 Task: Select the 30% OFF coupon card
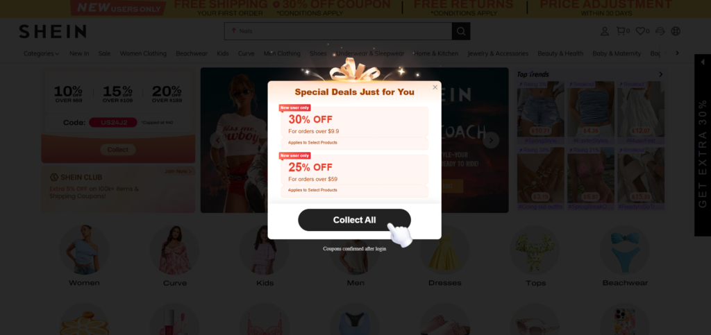pyautogui.click(x=354, y=128)
